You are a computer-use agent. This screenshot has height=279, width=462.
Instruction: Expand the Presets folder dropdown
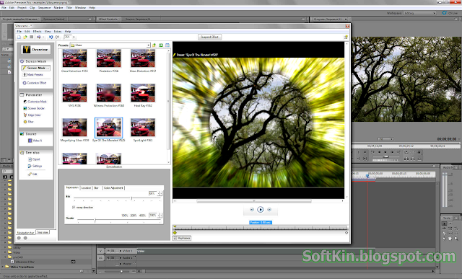148,45
